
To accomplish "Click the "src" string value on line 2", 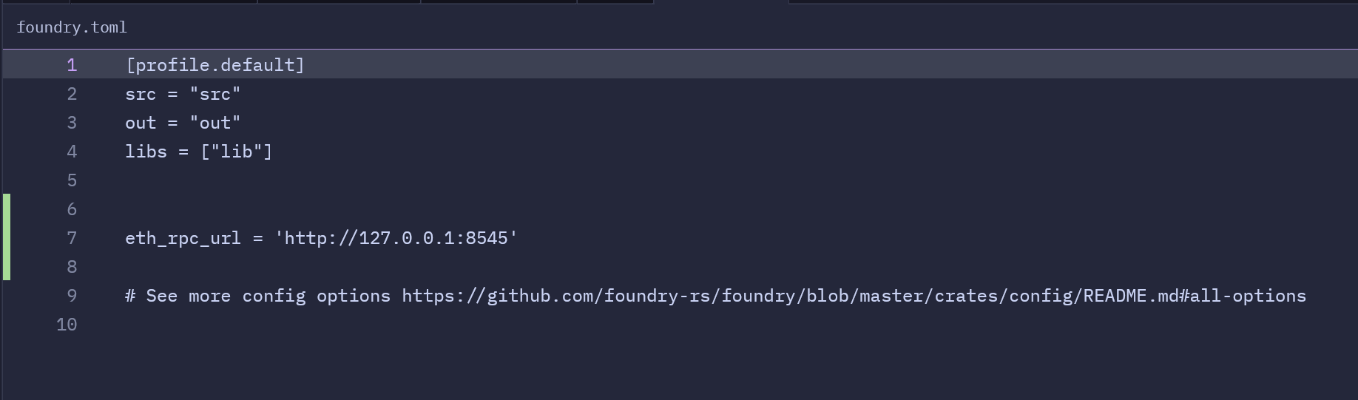I will coord(215,94).
